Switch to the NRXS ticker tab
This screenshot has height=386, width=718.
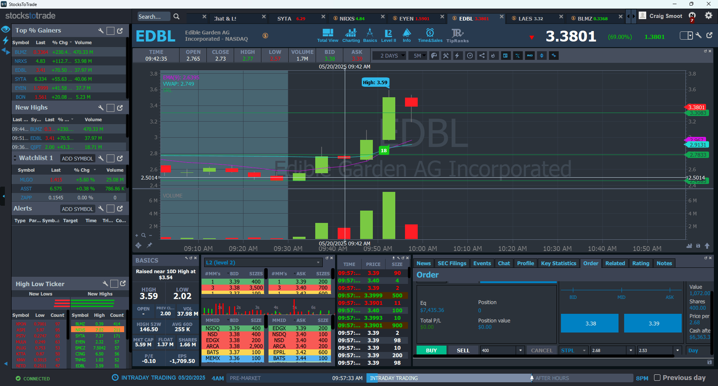[352, 18]
